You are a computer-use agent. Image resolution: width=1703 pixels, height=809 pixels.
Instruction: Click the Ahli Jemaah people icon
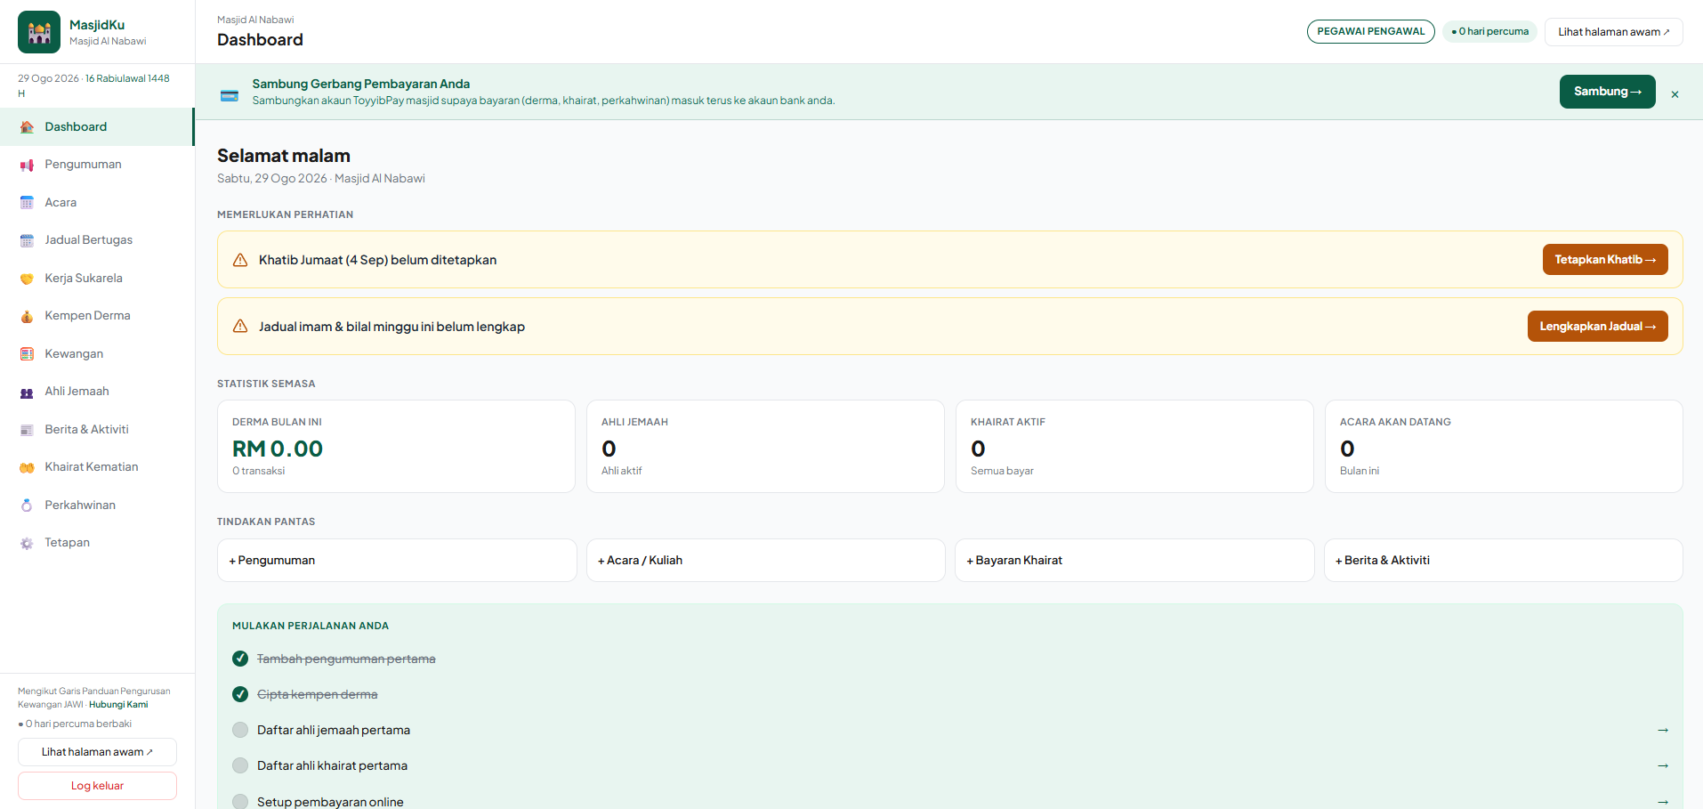click(x=27, y=392)
